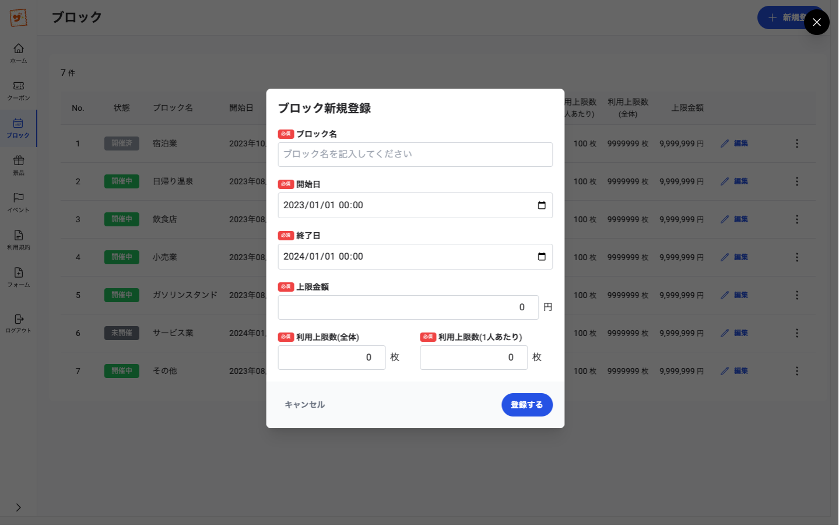Click the ログアウト logout icon
Image resolution: width=839 pixels, height=525 pixels.
pos(19,319)
